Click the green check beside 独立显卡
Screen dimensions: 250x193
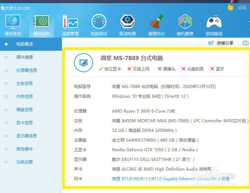(x=101, y=69)
